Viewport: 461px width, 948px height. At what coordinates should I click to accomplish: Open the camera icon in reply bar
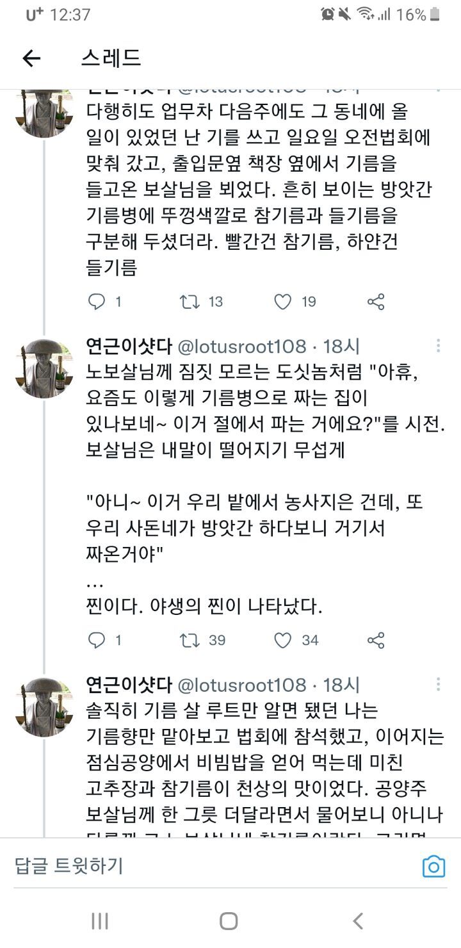433,867
